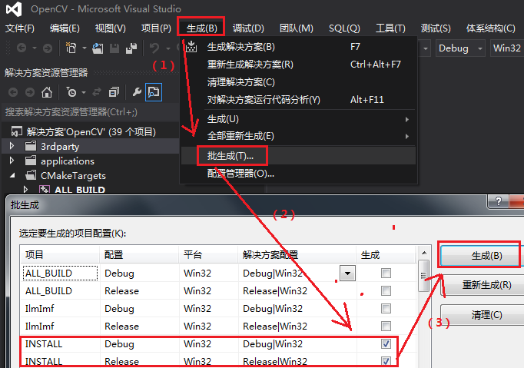This screenshot has width=524, height=368.
Task: Click the New Project toolbar icon
Action: (x=71, y=48)
